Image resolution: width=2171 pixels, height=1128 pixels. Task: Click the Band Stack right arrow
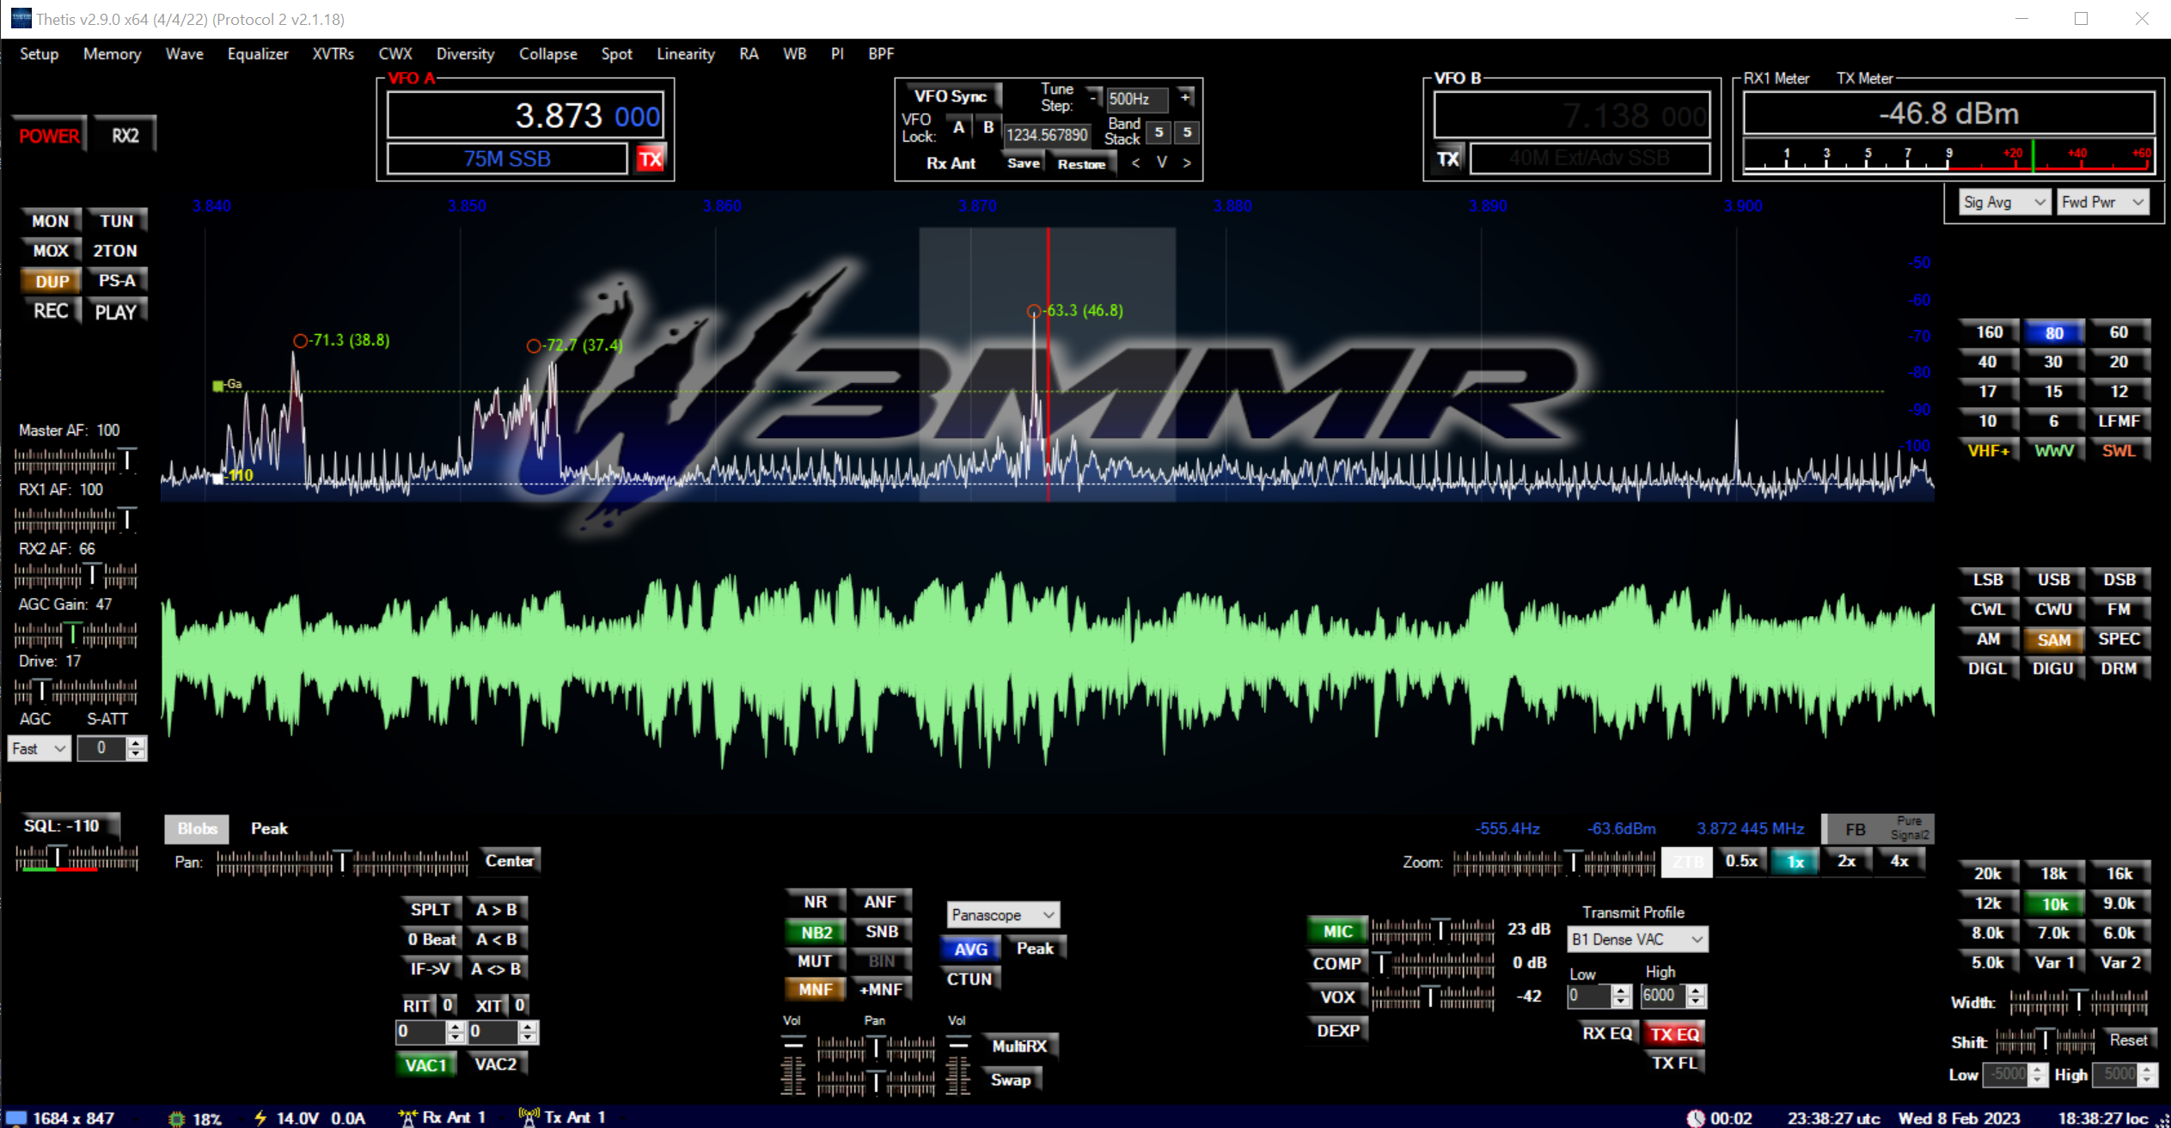(1187, 163)
